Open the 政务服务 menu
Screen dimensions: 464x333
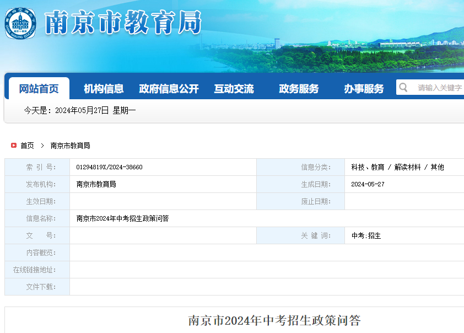click(x=299, y=89)
